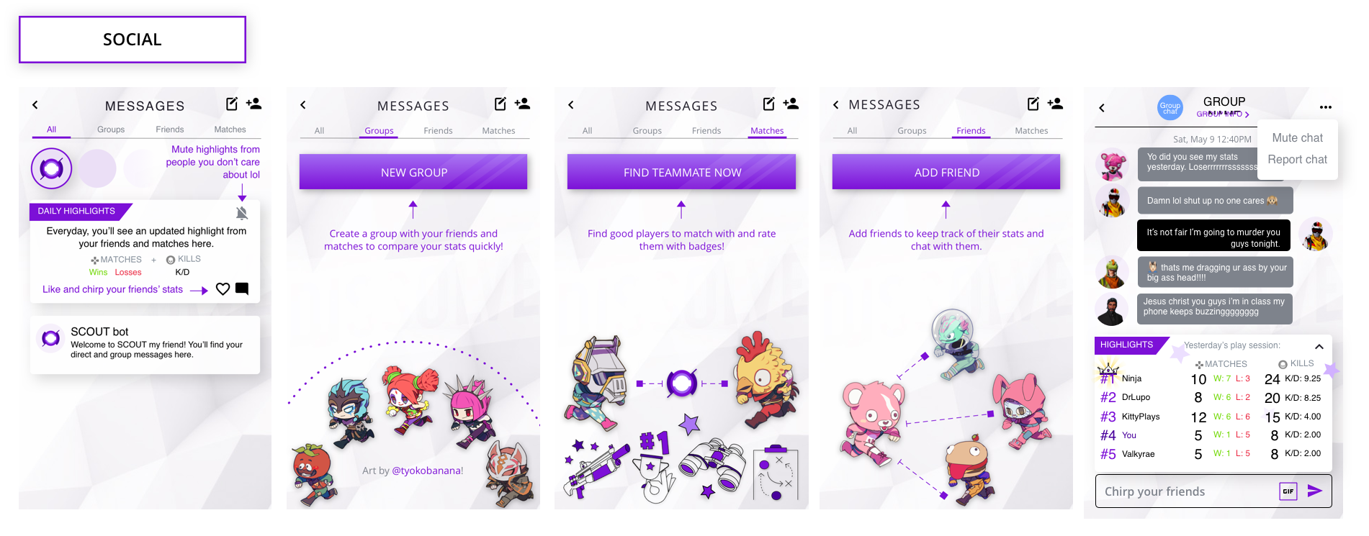Go back from the Group chat screen
This screenshot has height=536, width=1369.
point(1102,108)
